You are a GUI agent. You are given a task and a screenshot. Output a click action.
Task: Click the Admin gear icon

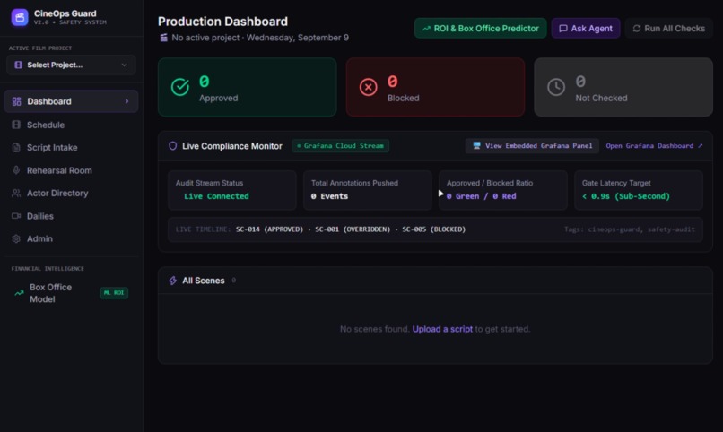[16, 238]
